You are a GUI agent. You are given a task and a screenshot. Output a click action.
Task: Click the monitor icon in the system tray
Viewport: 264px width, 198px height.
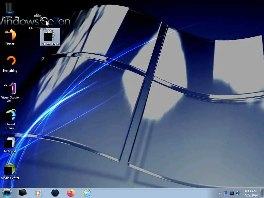point(232,193)
